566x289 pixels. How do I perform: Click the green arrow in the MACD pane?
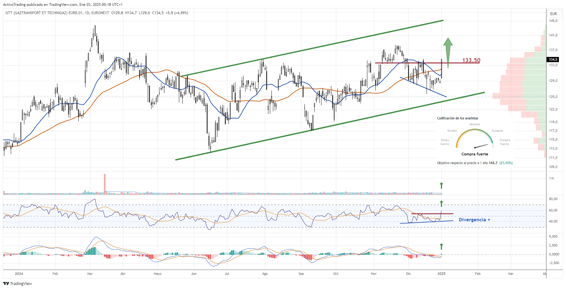tap(441, 246)
